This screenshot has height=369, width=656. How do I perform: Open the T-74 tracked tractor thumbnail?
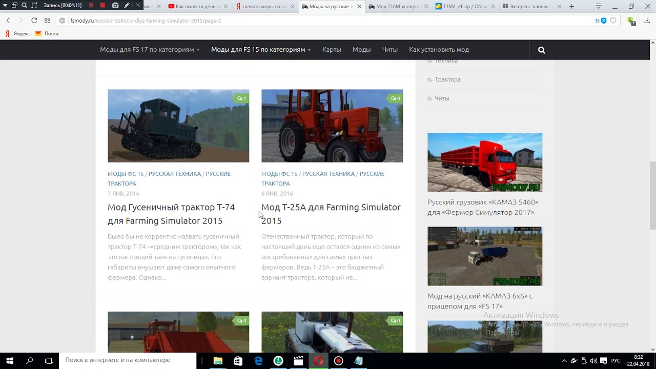(178, 126)
